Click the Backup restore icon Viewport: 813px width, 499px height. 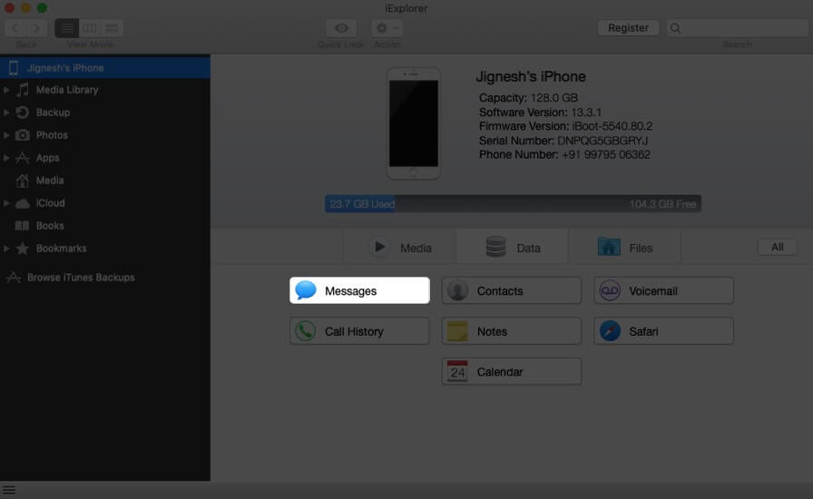tap(23, 112)
